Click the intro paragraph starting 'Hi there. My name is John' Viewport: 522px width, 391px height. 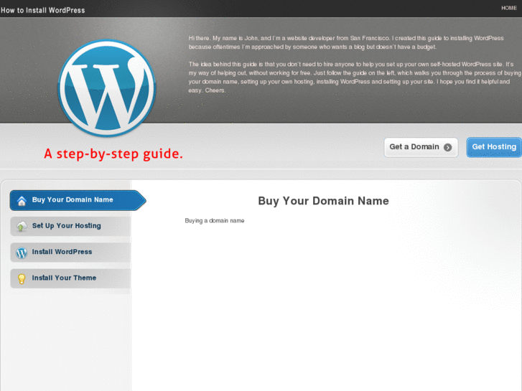click(x=346, y=42)
